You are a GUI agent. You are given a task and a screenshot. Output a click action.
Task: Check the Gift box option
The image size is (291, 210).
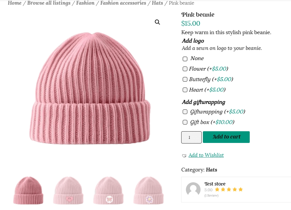tap(185, 122)
